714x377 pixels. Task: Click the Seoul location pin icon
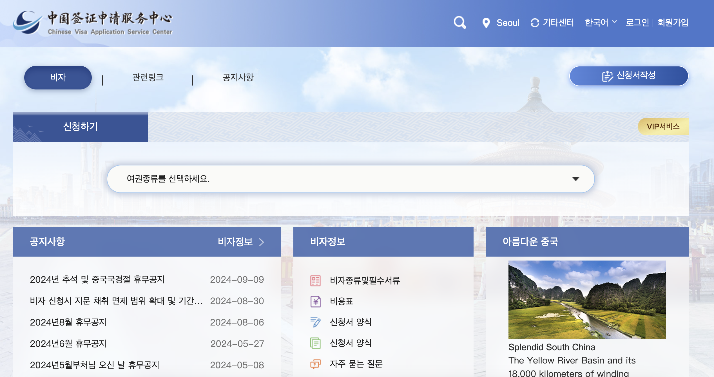click(x=486, y=23)
